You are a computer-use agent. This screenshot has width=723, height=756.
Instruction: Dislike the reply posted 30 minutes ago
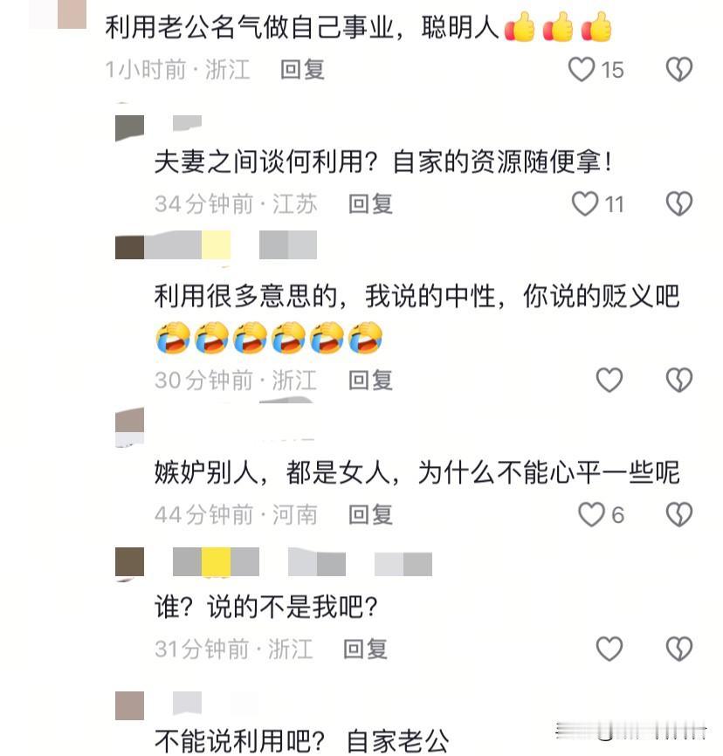[679, 380]
